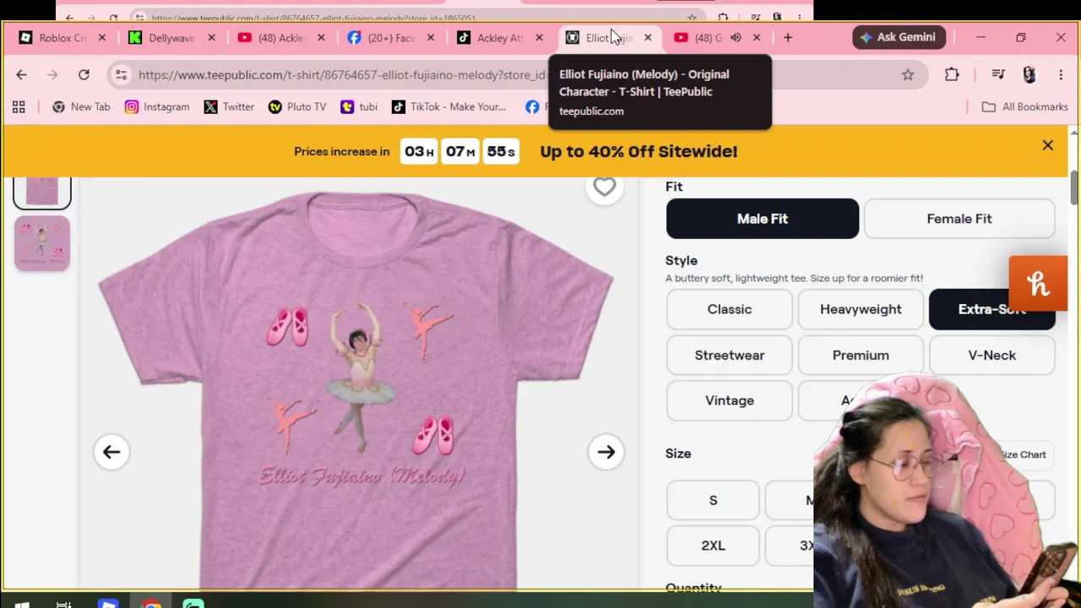Dismiss the Up to 40% Off banner

tap(1047, 145)
